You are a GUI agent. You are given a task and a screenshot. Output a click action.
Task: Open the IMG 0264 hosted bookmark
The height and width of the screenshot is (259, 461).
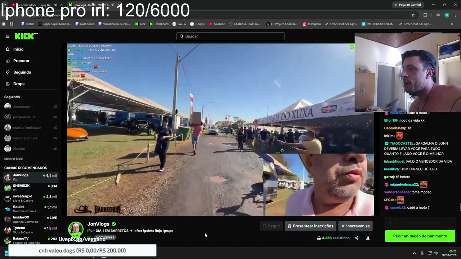(378, 24)
